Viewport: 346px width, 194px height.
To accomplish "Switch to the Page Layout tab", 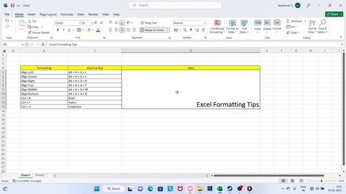I will (48, 15).
